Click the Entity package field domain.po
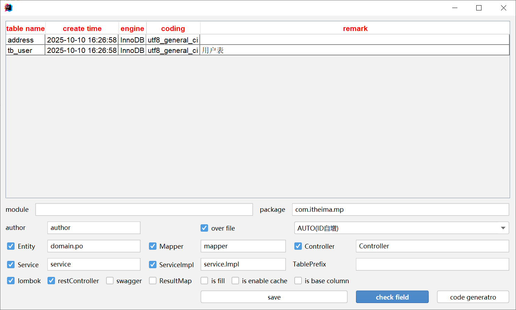The width and height of the screenshot is (516, 310). (x=94, y=246)
